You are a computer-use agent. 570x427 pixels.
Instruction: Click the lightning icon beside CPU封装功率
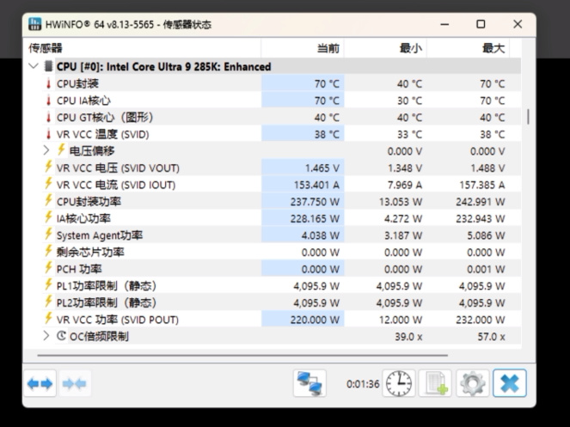tap(48, 200)
